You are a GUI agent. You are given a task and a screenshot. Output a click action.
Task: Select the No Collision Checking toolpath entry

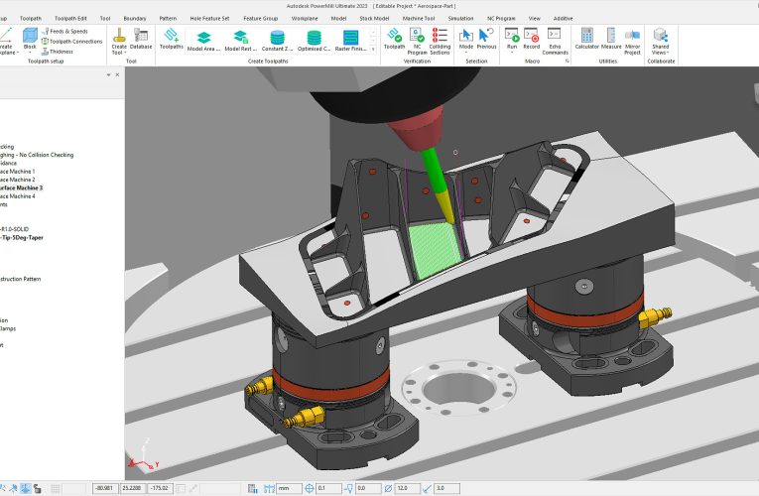[x=37, y=155]
